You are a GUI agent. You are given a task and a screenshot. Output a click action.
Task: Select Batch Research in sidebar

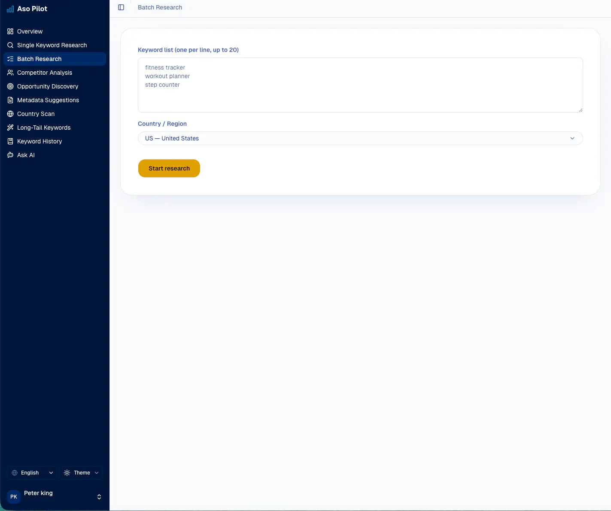click(x=55, y=59)
